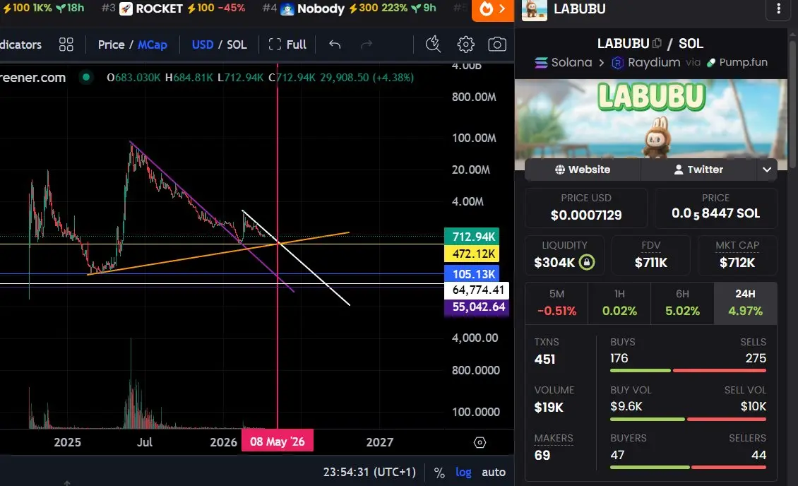Toggle auto scale mode
This screenshot has width=798, height=486.
coord(494,473)
